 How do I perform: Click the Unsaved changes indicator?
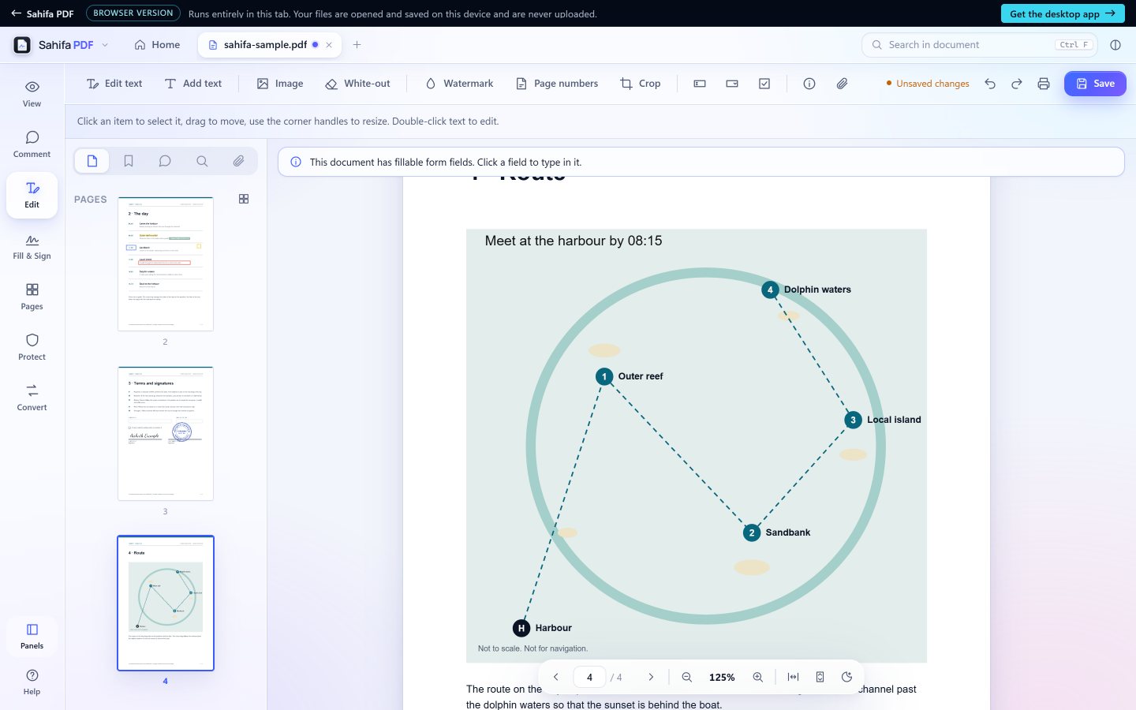pos(928,84)
